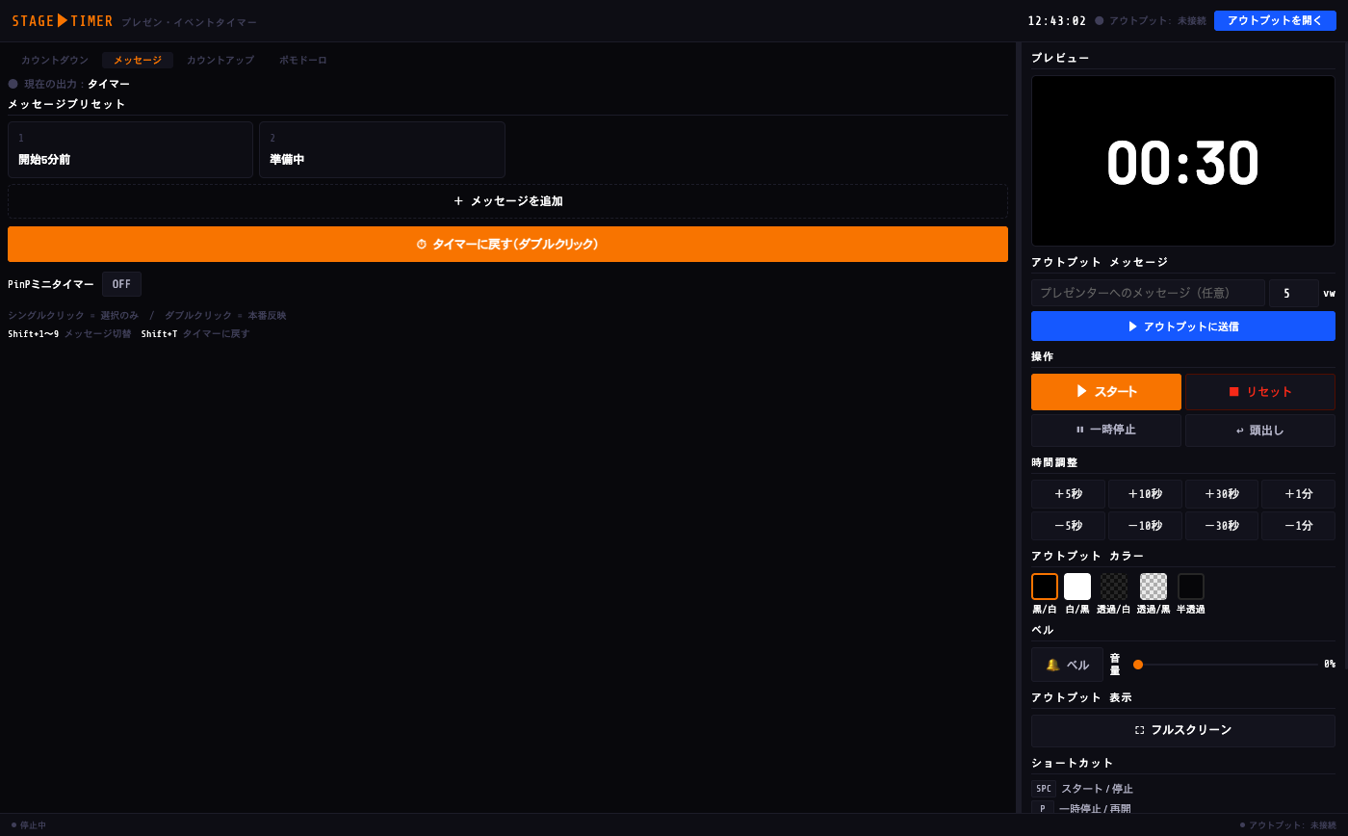Go to the ポモドーロ tab
The height and width of the screenshot is (836, 1348).
click(303, 60)
